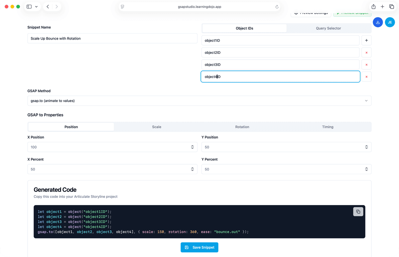Open the sidebar options chevron menu

36,7
